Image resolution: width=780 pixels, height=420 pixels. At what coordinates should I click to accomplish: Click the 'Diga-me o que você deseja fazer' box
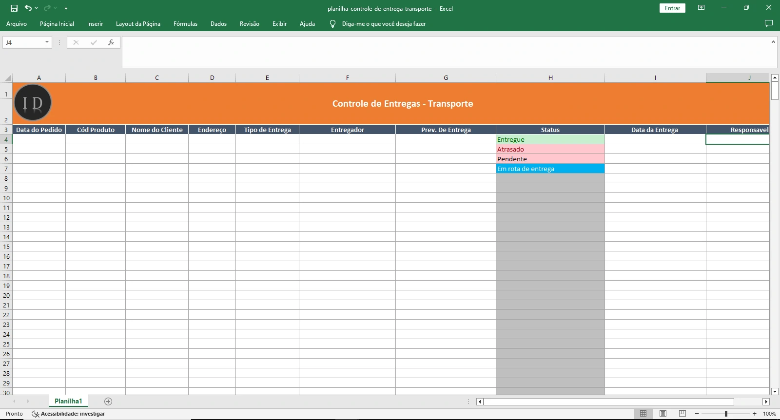[384, 23]
